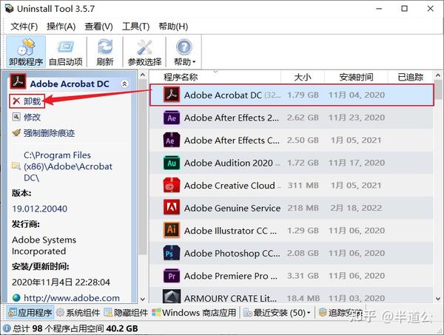Open the 文件(F) menu
444x335 pixels.
(x=24, y=27)
